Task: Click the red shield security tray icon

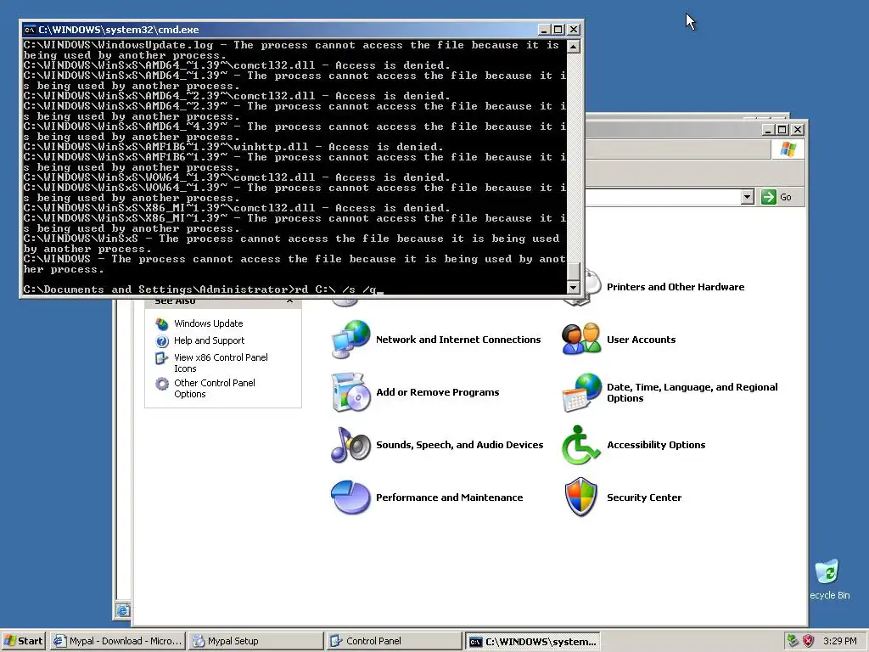Action: pyautogui.click(x=808, y=641)
